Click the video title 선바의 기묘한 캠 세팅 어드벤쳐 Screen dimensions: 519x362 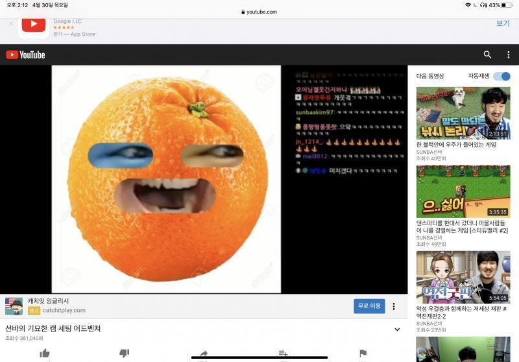click(53, 328)
